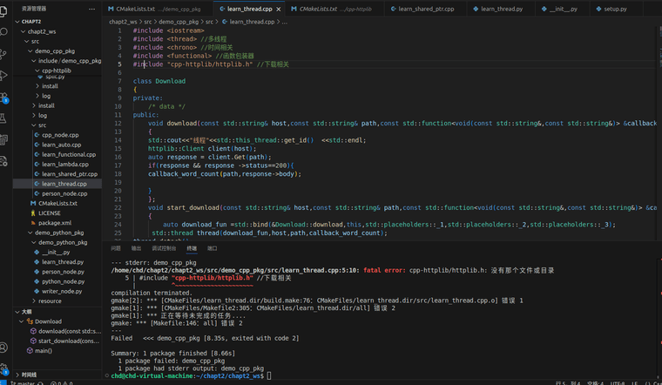Collapse the chapt2_ws folder
The width and height of the screenshot is (662, 385).
click(23, 31)
